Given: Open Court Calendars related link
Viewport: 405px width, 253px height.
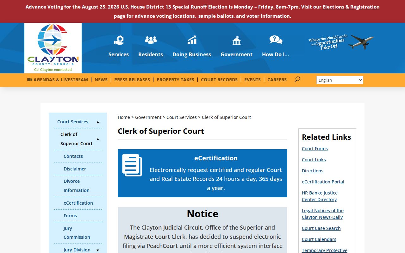Looking at the screenshot, I should tap(319, 239).
